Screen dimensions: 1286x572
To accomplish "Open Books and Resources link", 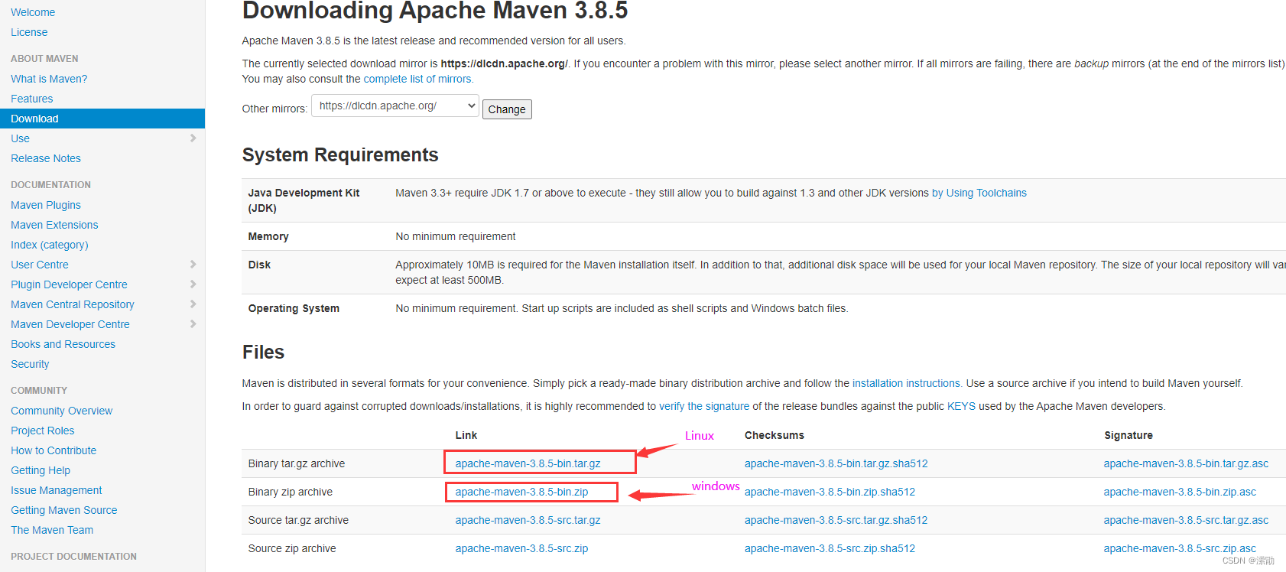I will coord(63,344).
